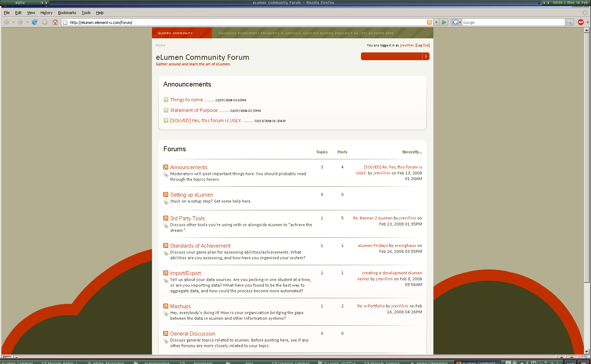Open the Setting up eLumen RSS feed icon

(x=166, y=194)
